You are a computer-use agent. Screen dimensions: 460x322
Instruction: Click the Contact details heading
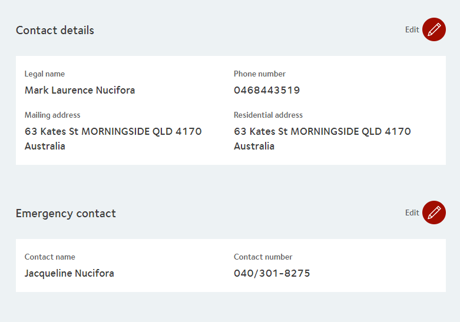click(55, 31)
